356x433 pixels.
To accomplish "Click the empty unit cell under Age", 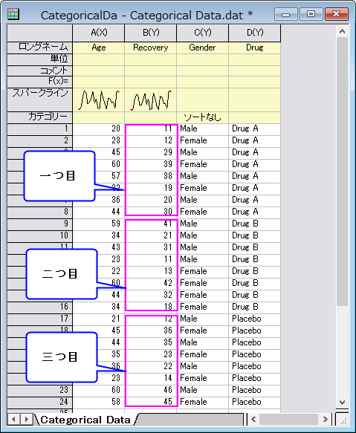I will 99,59.
